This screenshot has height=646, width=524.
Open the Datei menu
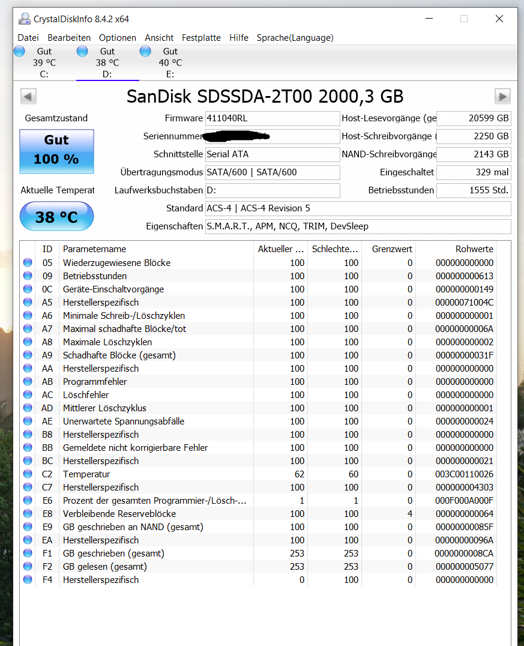coord(28,38)
